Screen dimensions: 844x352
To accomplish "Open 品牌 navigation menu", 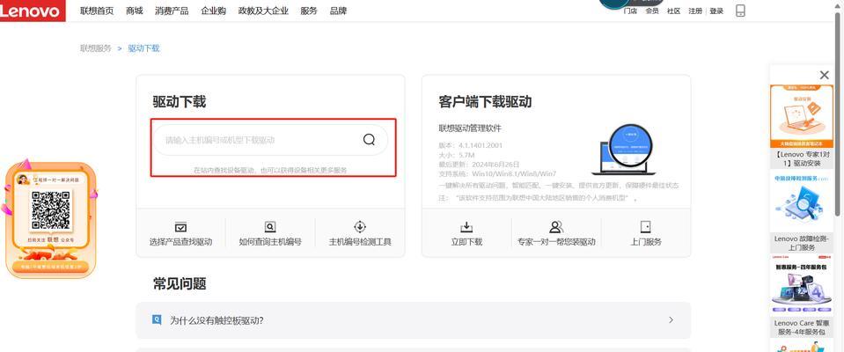I will [x=338, y=11].
